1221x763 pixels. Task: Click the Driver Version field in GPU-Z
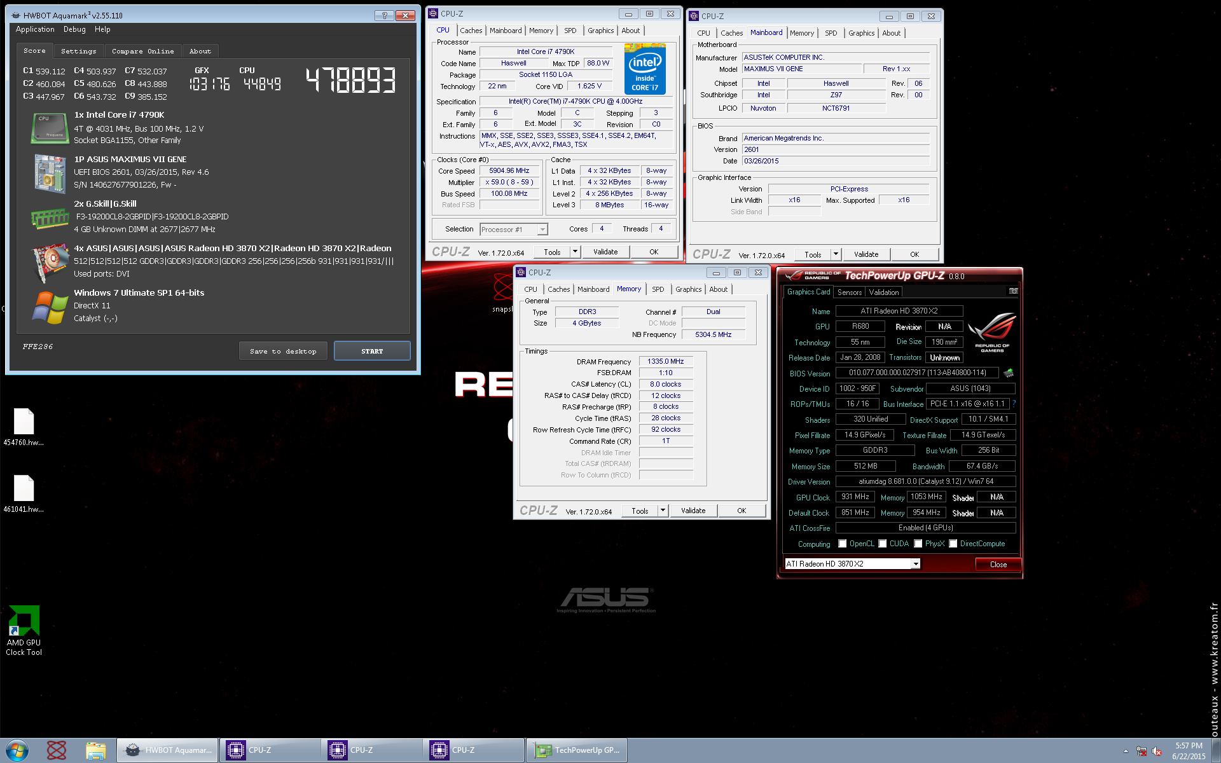(925, 481)
